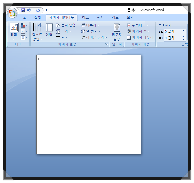
Task: Click the left indent icon
Action: tap(161, 32)
